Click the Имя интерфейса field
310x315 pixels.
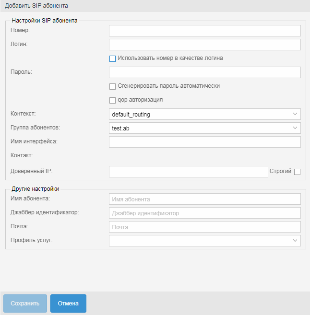coord(204,142)
